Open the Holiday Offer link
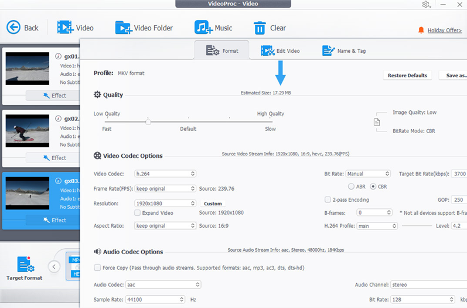The height and width of the screenshot is (308, 467). pyautogui.click(x=445, y=30)
